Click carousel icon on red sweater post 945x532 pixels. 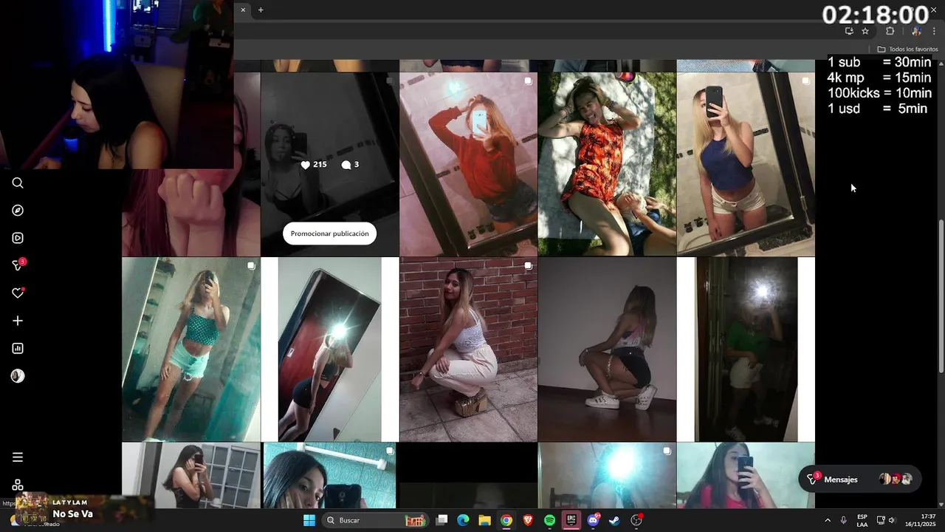528,81
